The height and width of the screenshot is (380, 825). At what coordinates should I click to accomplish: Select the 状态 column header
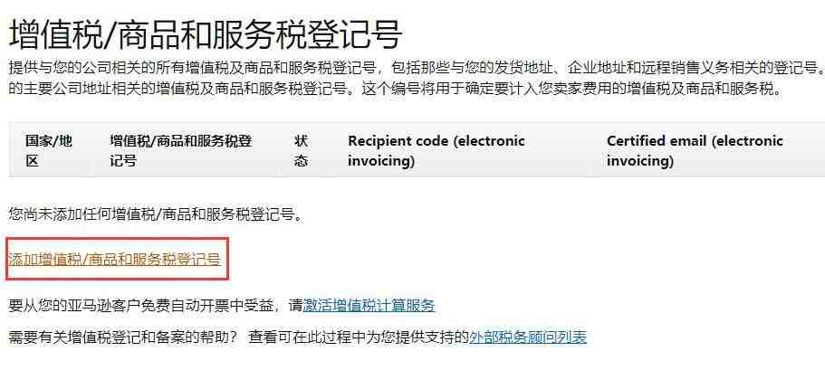click(302, 151)
